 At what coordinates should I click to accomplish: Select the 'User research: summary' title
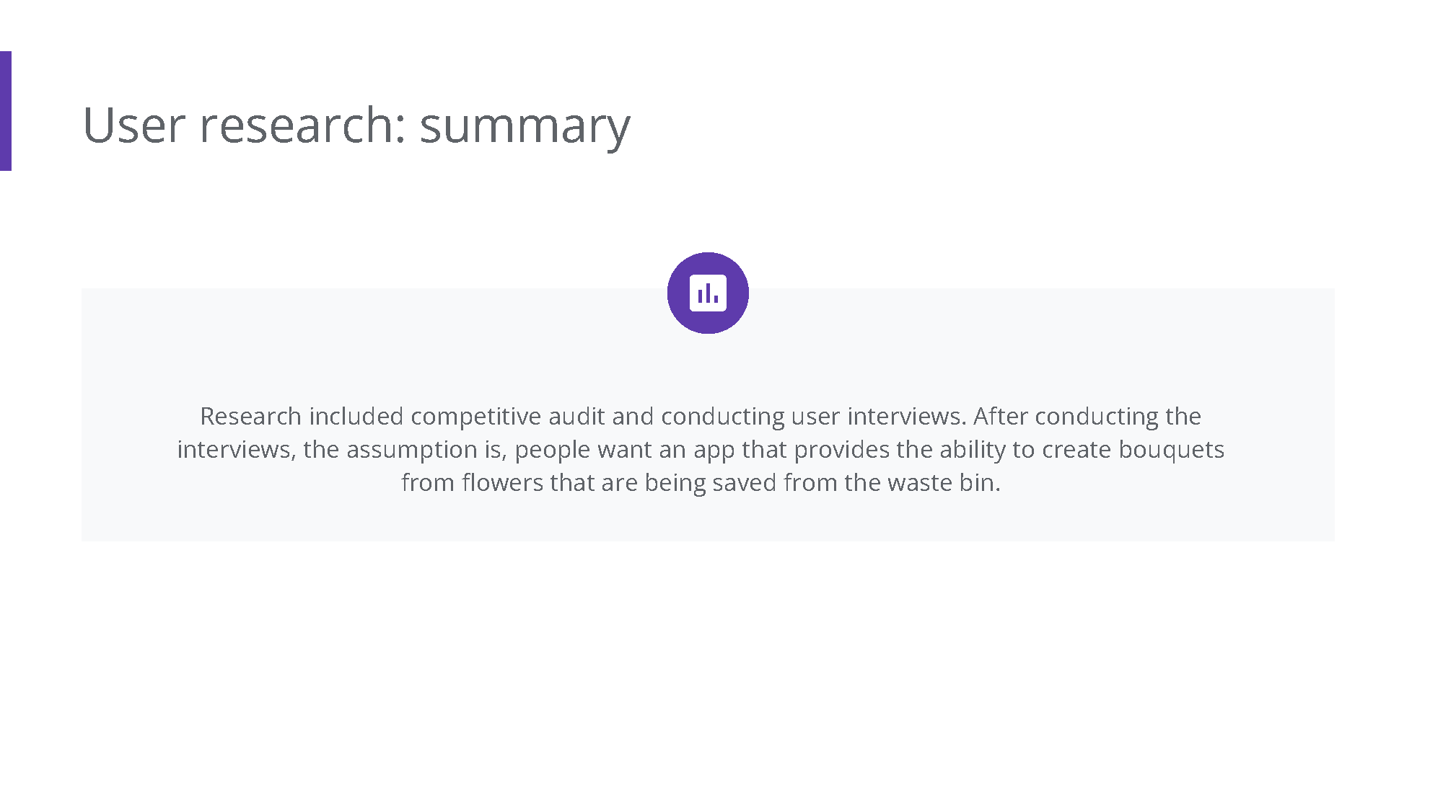tap(356, 125)
